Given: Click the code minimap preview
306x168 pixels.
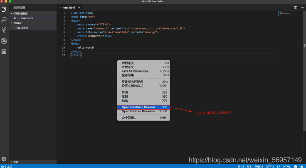Looking at the screenshot, I should click(x=286, y=13).
